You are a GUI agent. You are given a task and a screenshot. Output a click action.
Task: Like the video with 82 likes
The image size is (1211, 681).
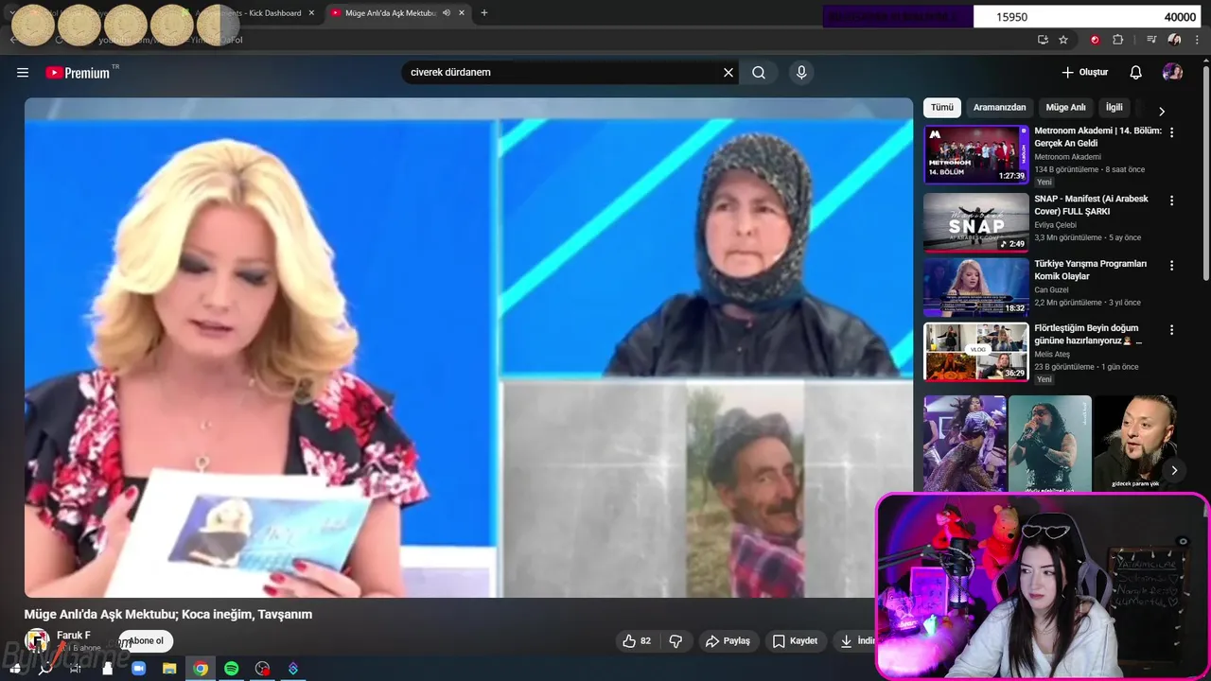[x=637, y=640]
